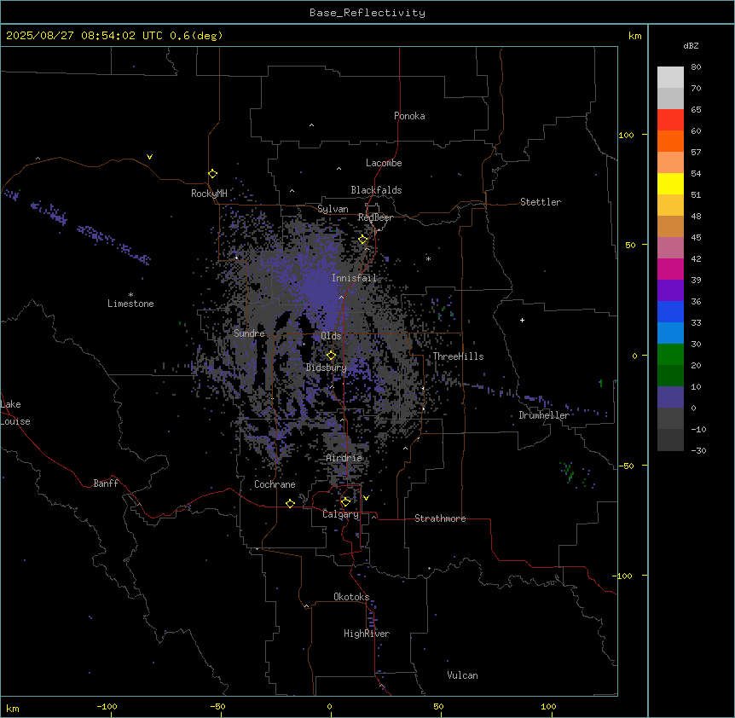Click the Sundre label
The width and height of the screenshot is (735, 718).
(x=249, y=333)
